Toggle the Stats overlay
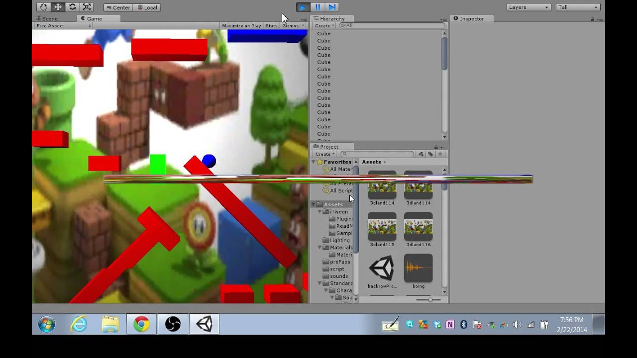The width and height of the screenshot is (637, 358). point(272,26)
